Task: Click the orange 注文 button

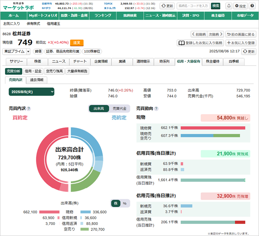Action: coord(77,43)
